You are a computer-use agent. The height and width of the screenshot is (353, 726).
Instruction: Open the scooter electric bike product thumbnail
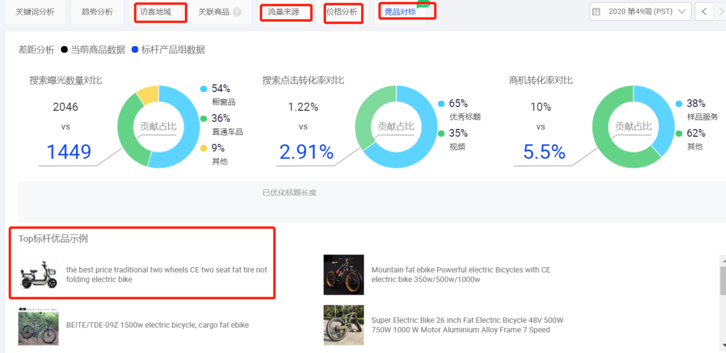point(38,274)
